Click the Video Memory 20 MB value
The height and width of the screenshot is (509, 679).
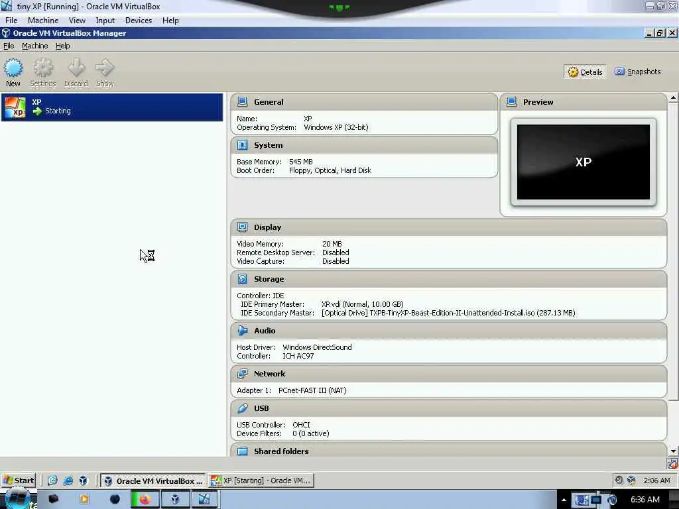point(332,244)
